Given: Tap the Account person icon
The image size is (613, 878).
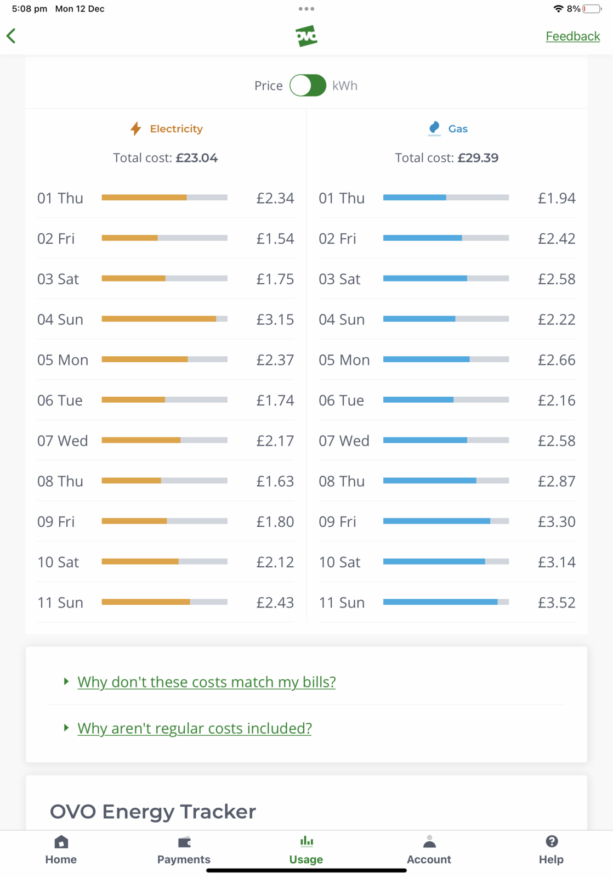Looking at the screenshot, I should click(x=429, y=842).
